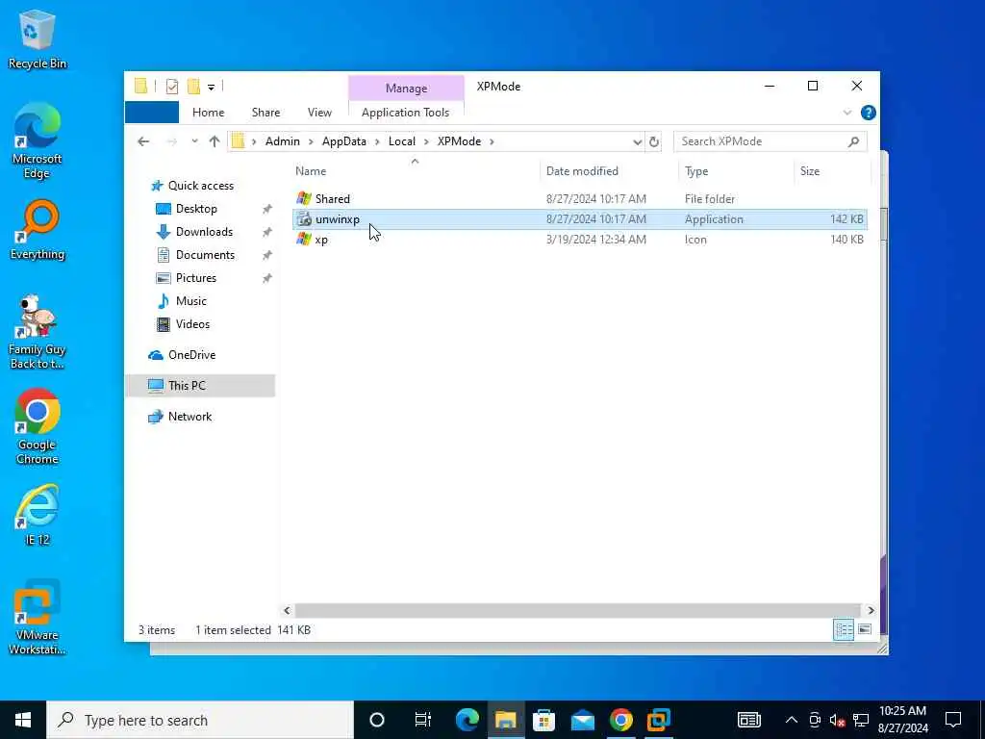Screen dimensions: 985x739
Task: Click the New folder icon in title bar toolbar
Action: 193,86
